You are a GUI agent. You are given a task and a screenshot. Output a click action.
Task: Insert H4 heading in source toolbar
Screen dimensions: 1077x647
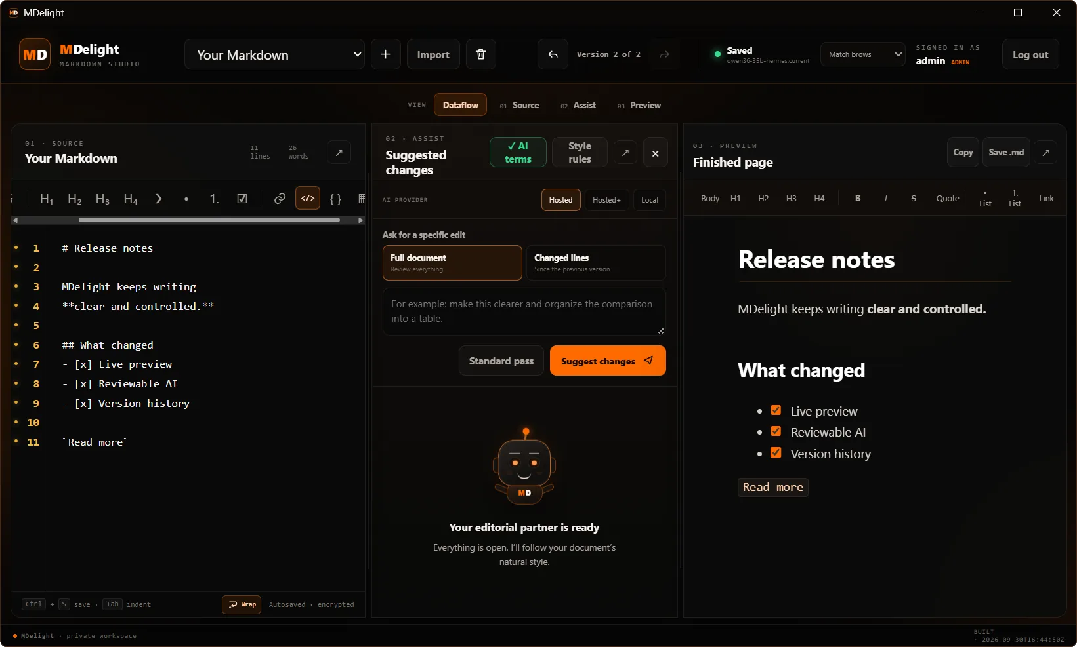[x=131, y=199]
